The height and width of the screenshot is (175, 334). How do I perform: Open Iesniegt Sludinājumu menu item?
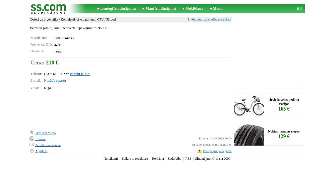(x=118, y=9)
